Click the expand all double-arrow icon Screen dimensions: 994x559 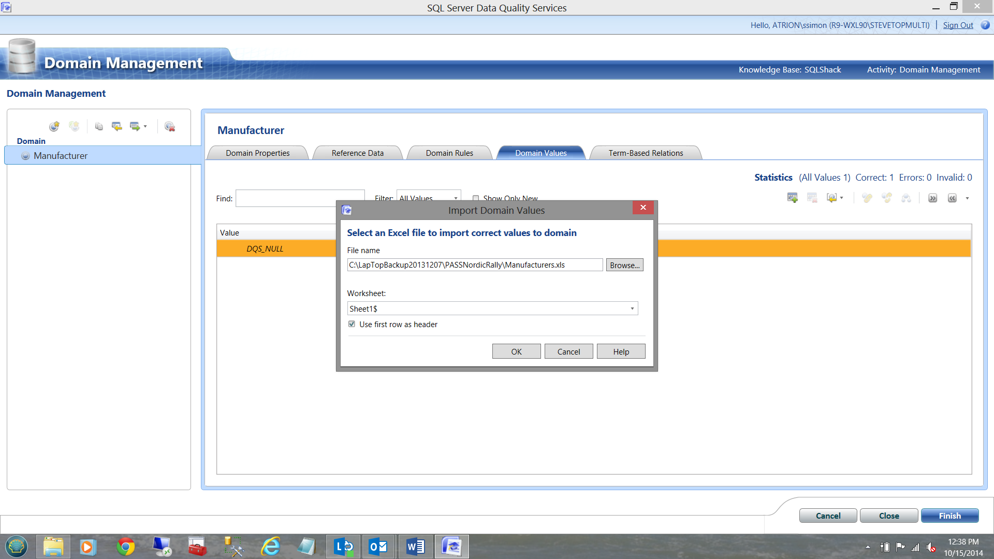tap(932, 198)
